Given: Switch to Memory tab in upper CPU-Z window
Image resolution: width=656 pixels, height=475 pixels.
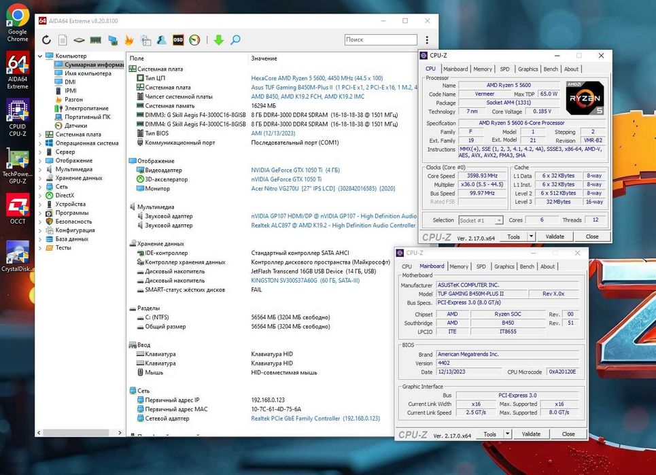Looking at the screenshot, I should [x=483, y=69].
